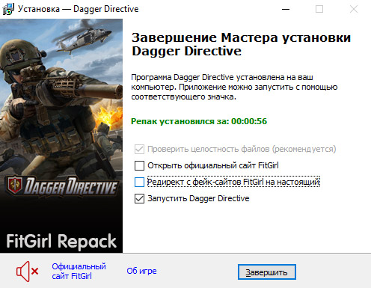Viewport: 371px width, 288px height.
Task: Enable the 'Открыть официальный сайт FitGirl' checkbox
Action: (139, 165)
